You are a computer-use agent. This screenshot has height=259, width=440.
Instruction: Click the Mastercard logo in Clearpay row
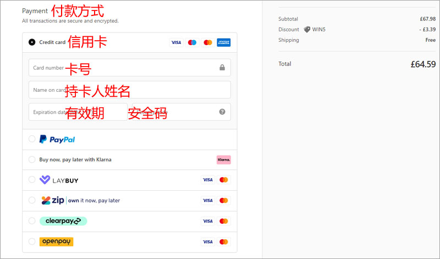pos(224,221)
